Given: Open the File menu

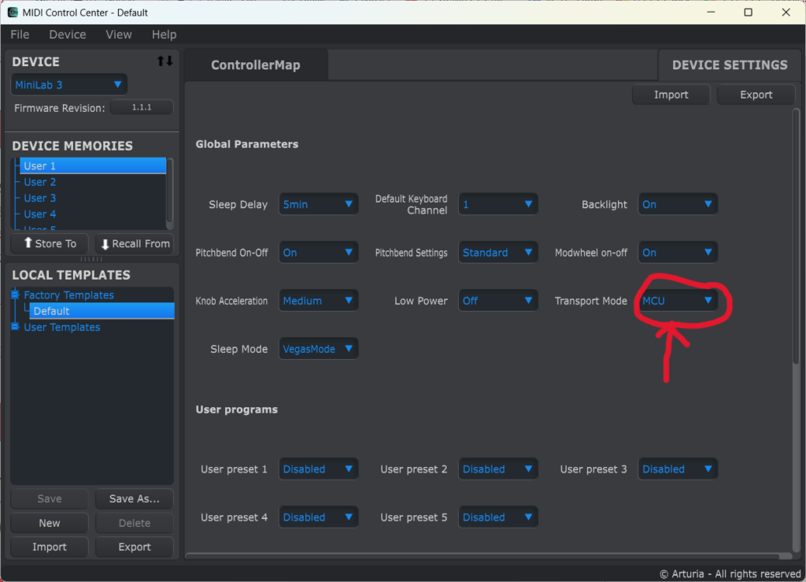Looking at the screenshot, I should 20,35.
